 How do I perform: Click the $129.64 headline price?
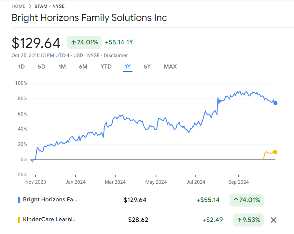pyautogui.click(x=36, y=43)
